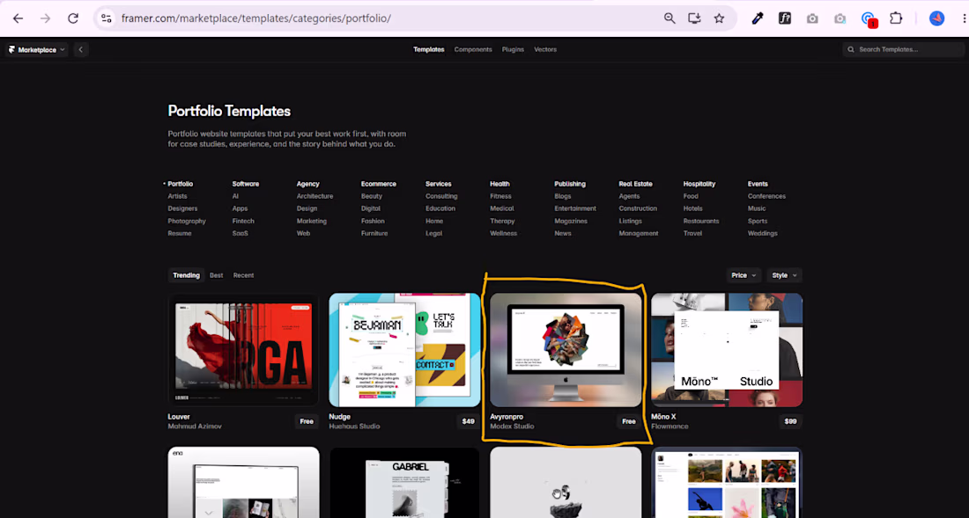Screen dimensions: 969x518
Task: Switch to the Templates tab
Action: (429, 49)
